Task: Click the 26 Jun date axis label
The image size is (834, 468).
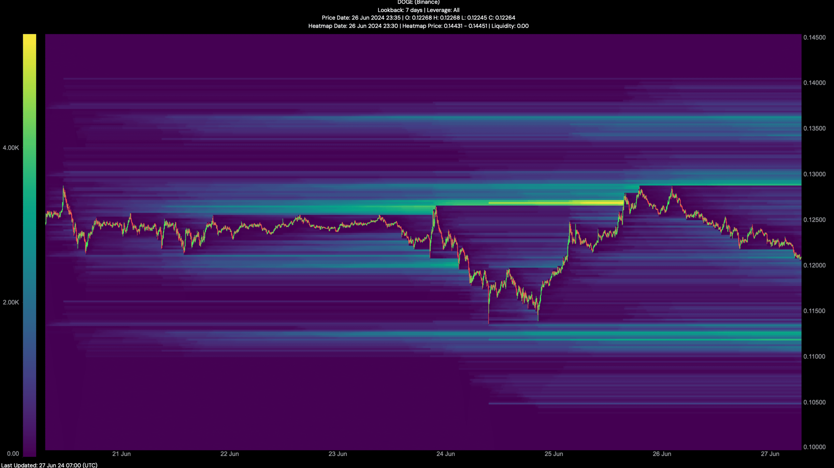Action: point(662,454)
